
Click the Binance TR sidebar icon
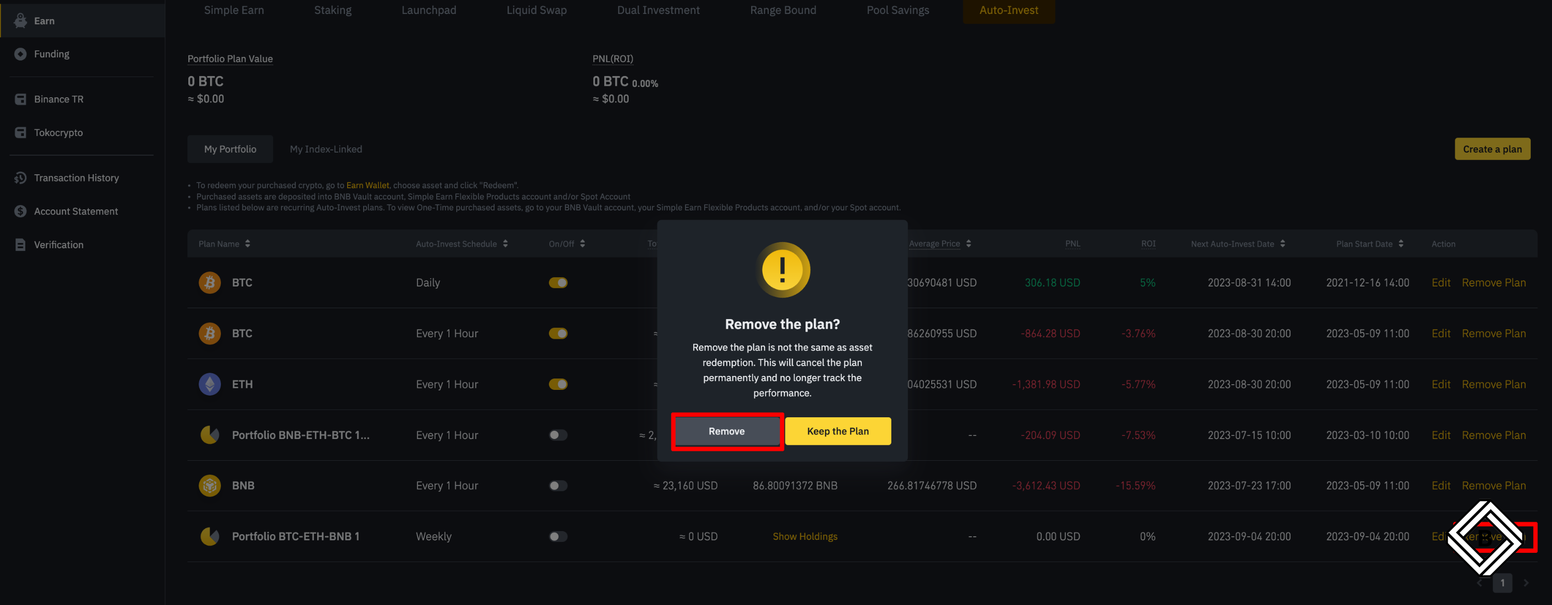[21, 99]
